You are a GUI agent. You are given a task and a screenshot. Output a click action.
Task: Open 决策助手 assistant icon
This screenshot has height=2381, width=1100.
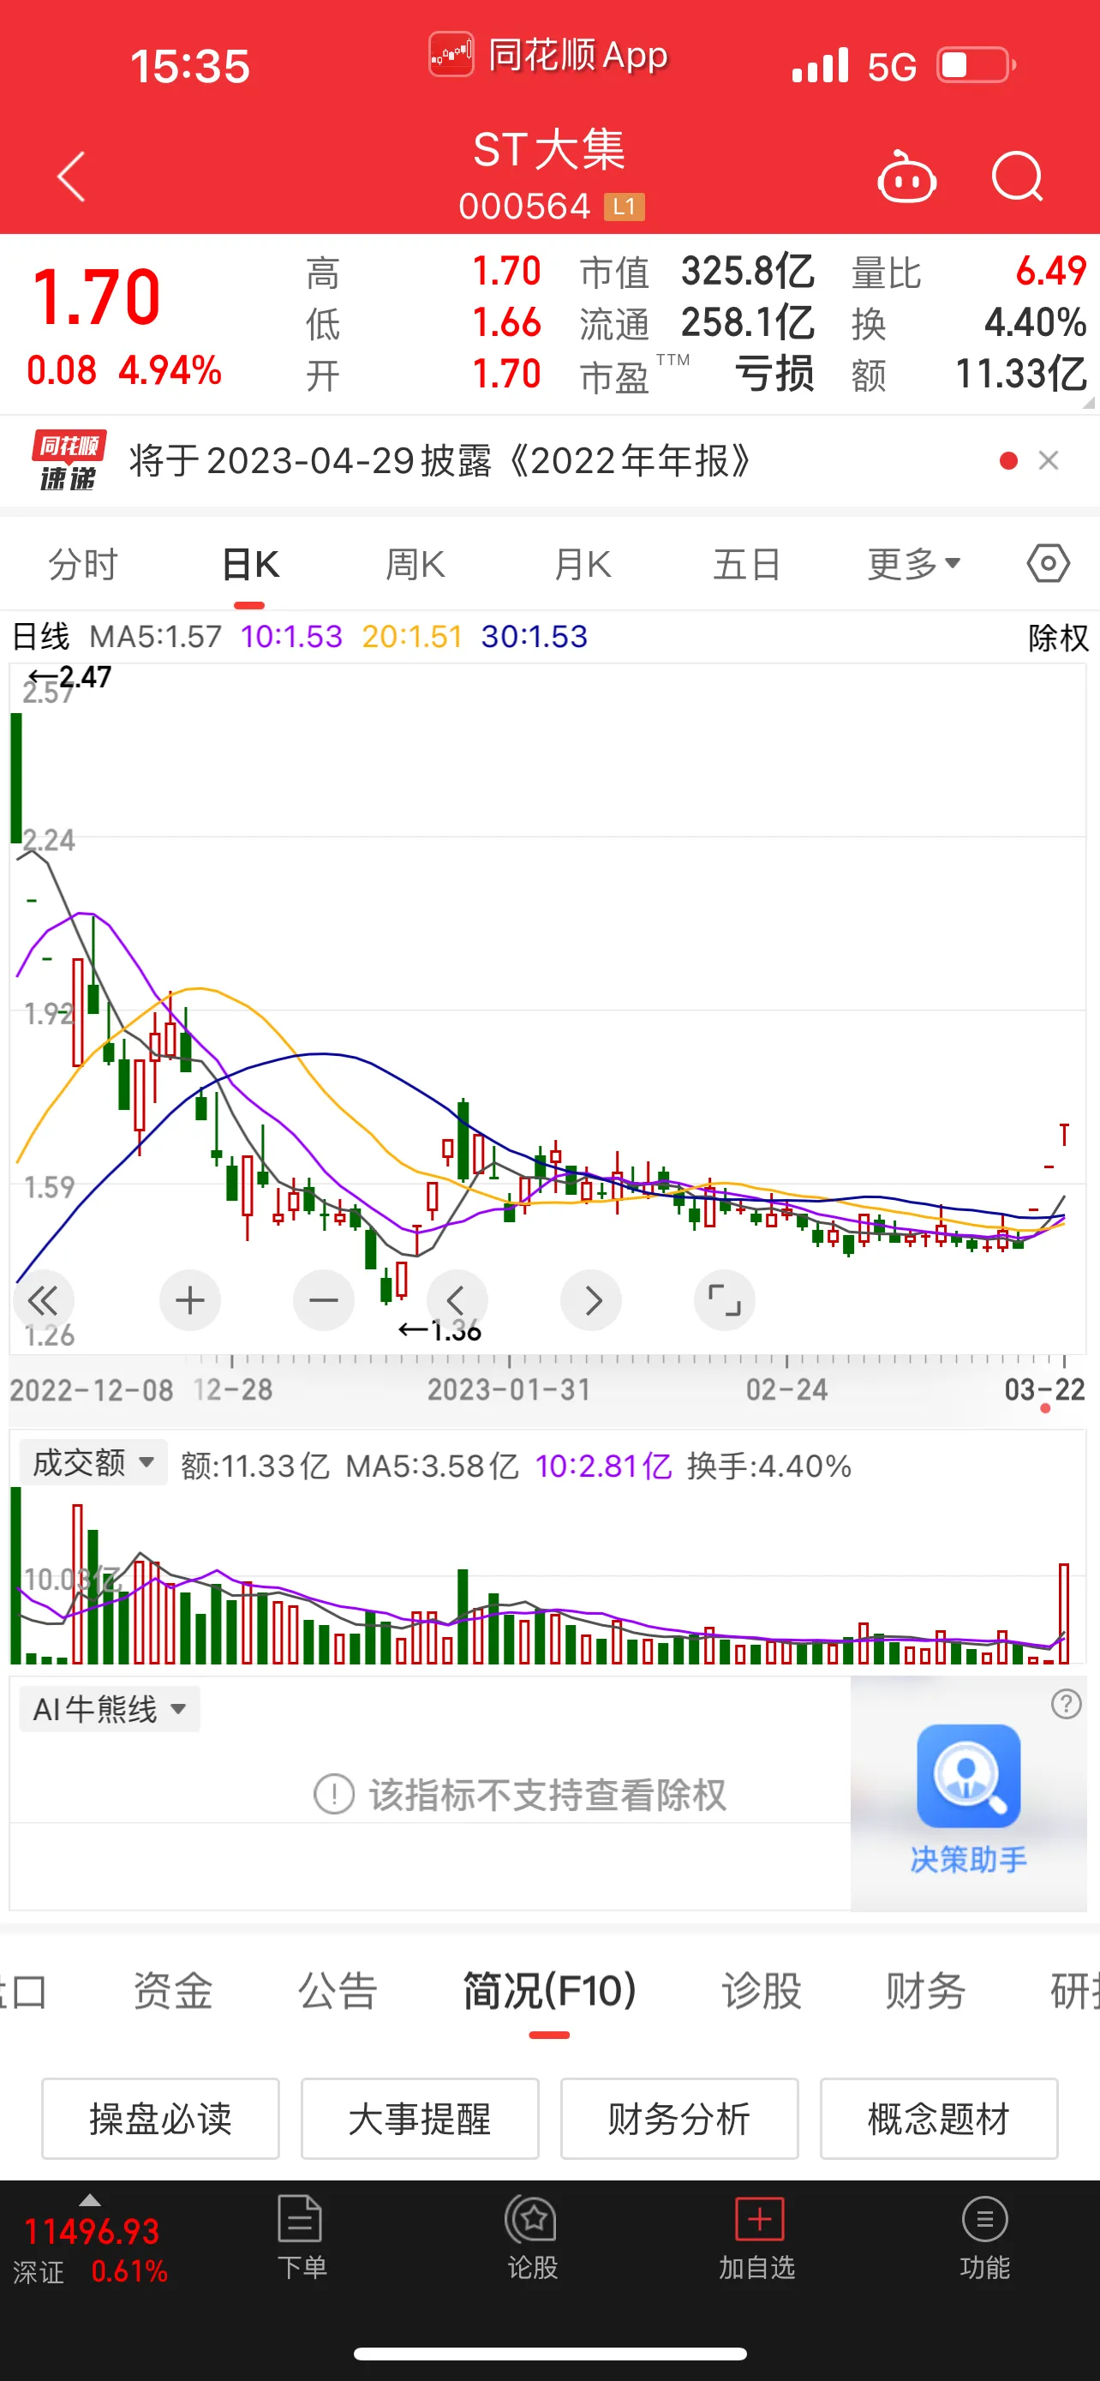(968, 1796)
